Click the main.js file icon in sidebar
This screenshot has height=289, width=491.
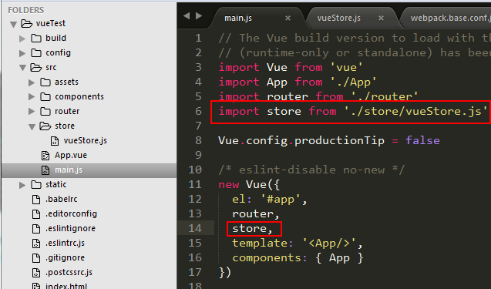point(45,170)
